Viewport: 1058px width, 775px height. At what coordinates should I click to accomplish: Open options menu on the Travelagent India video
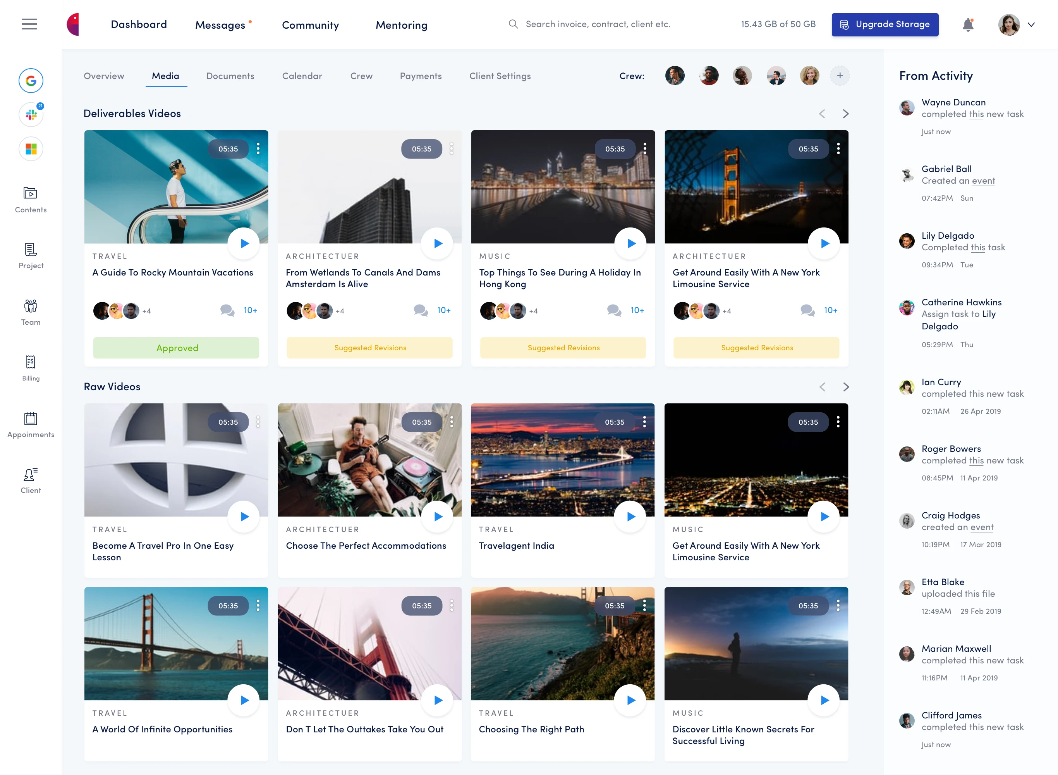pos(645,422)
